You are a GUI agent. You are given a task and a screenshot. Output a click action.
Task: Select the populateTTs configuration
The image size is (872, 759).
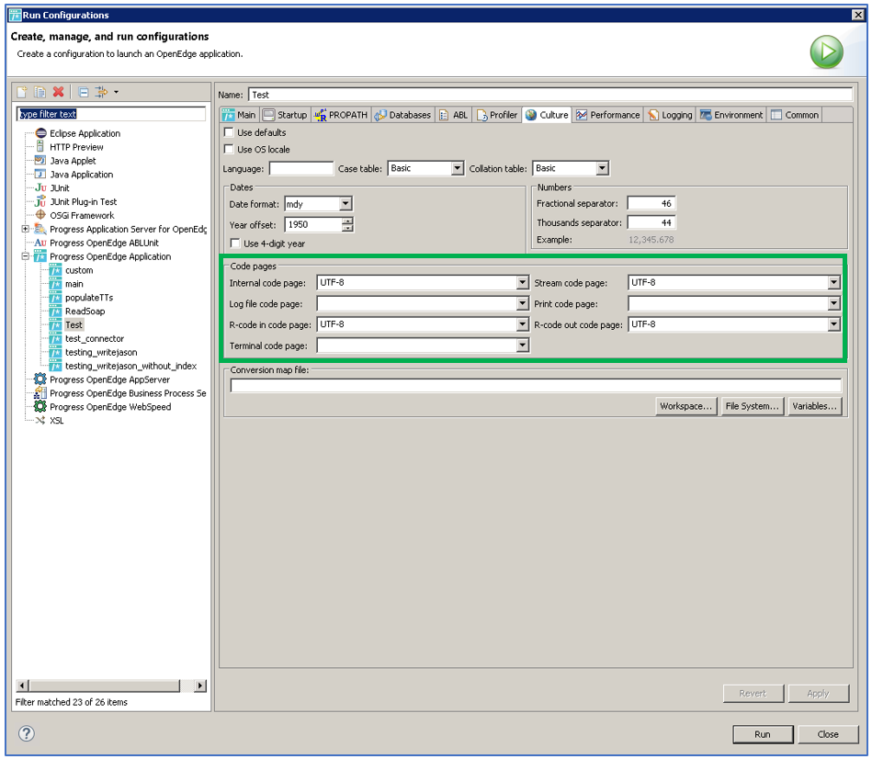tap(88, 298)
